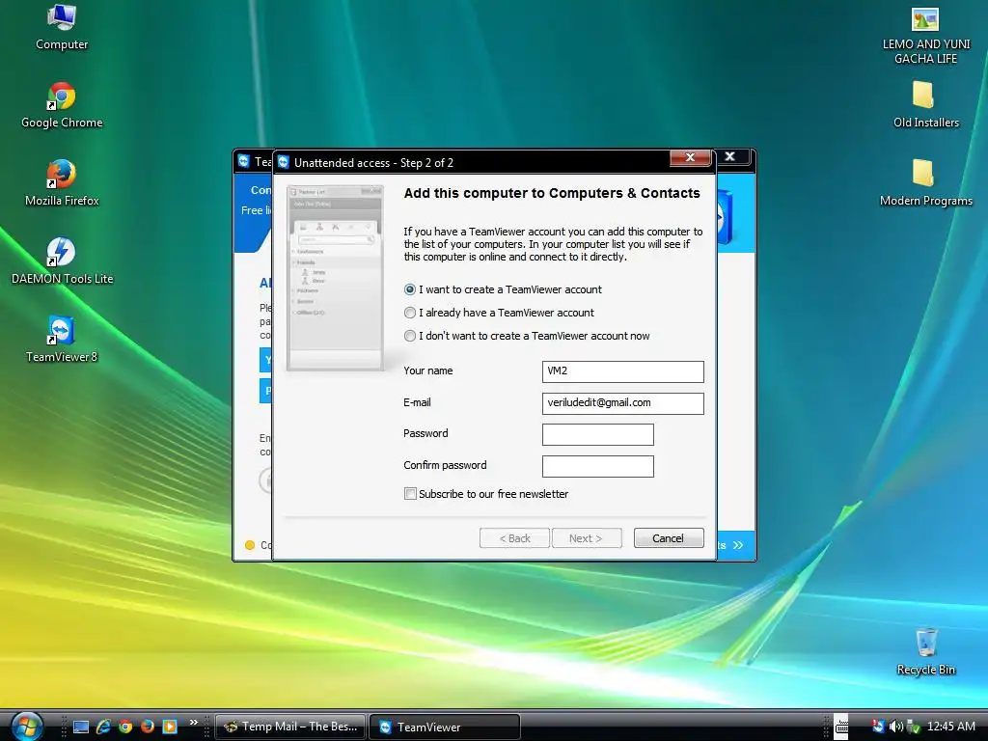The width and height of the screenshot is (988, 741).
Task: Open LEMO AND YUNI GACHA LIFE file
Action: [925, 36]
